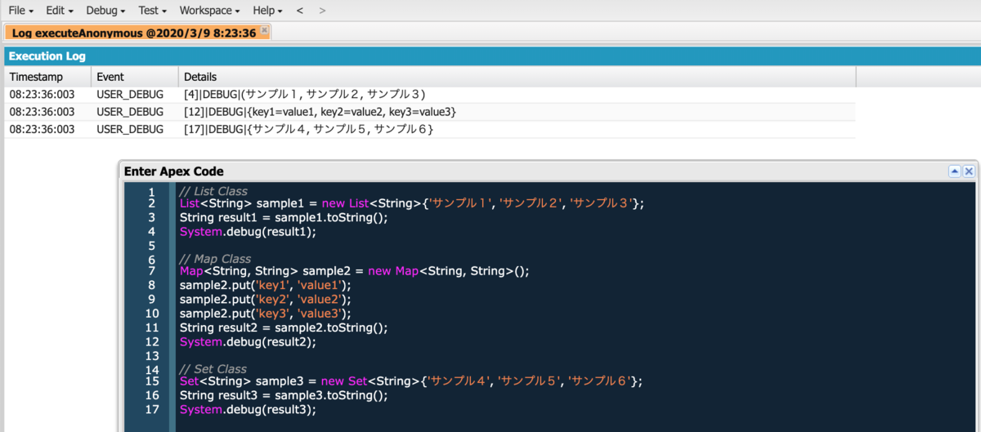
Task: Click code line sample2.put('key2', 'value2');
Action: [x=265, y=299]
